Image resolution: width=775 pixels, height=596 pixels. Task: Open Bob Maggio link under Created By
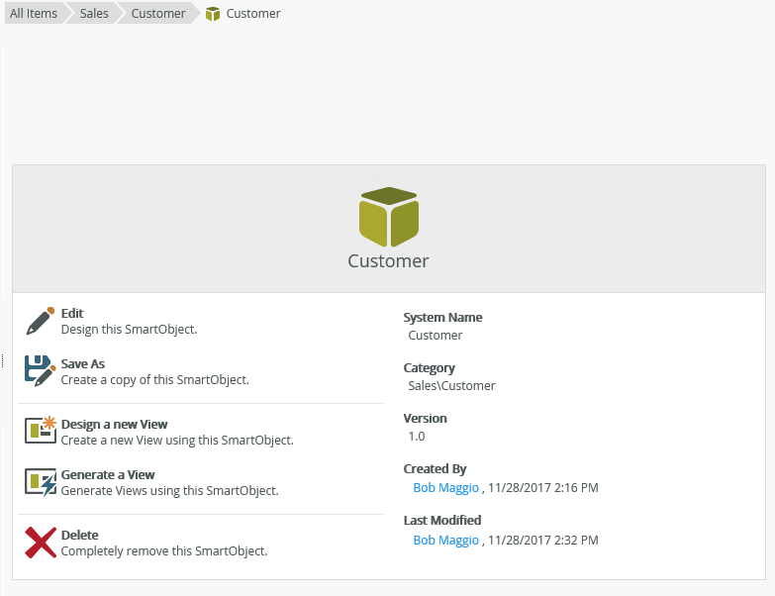[445, 488]
